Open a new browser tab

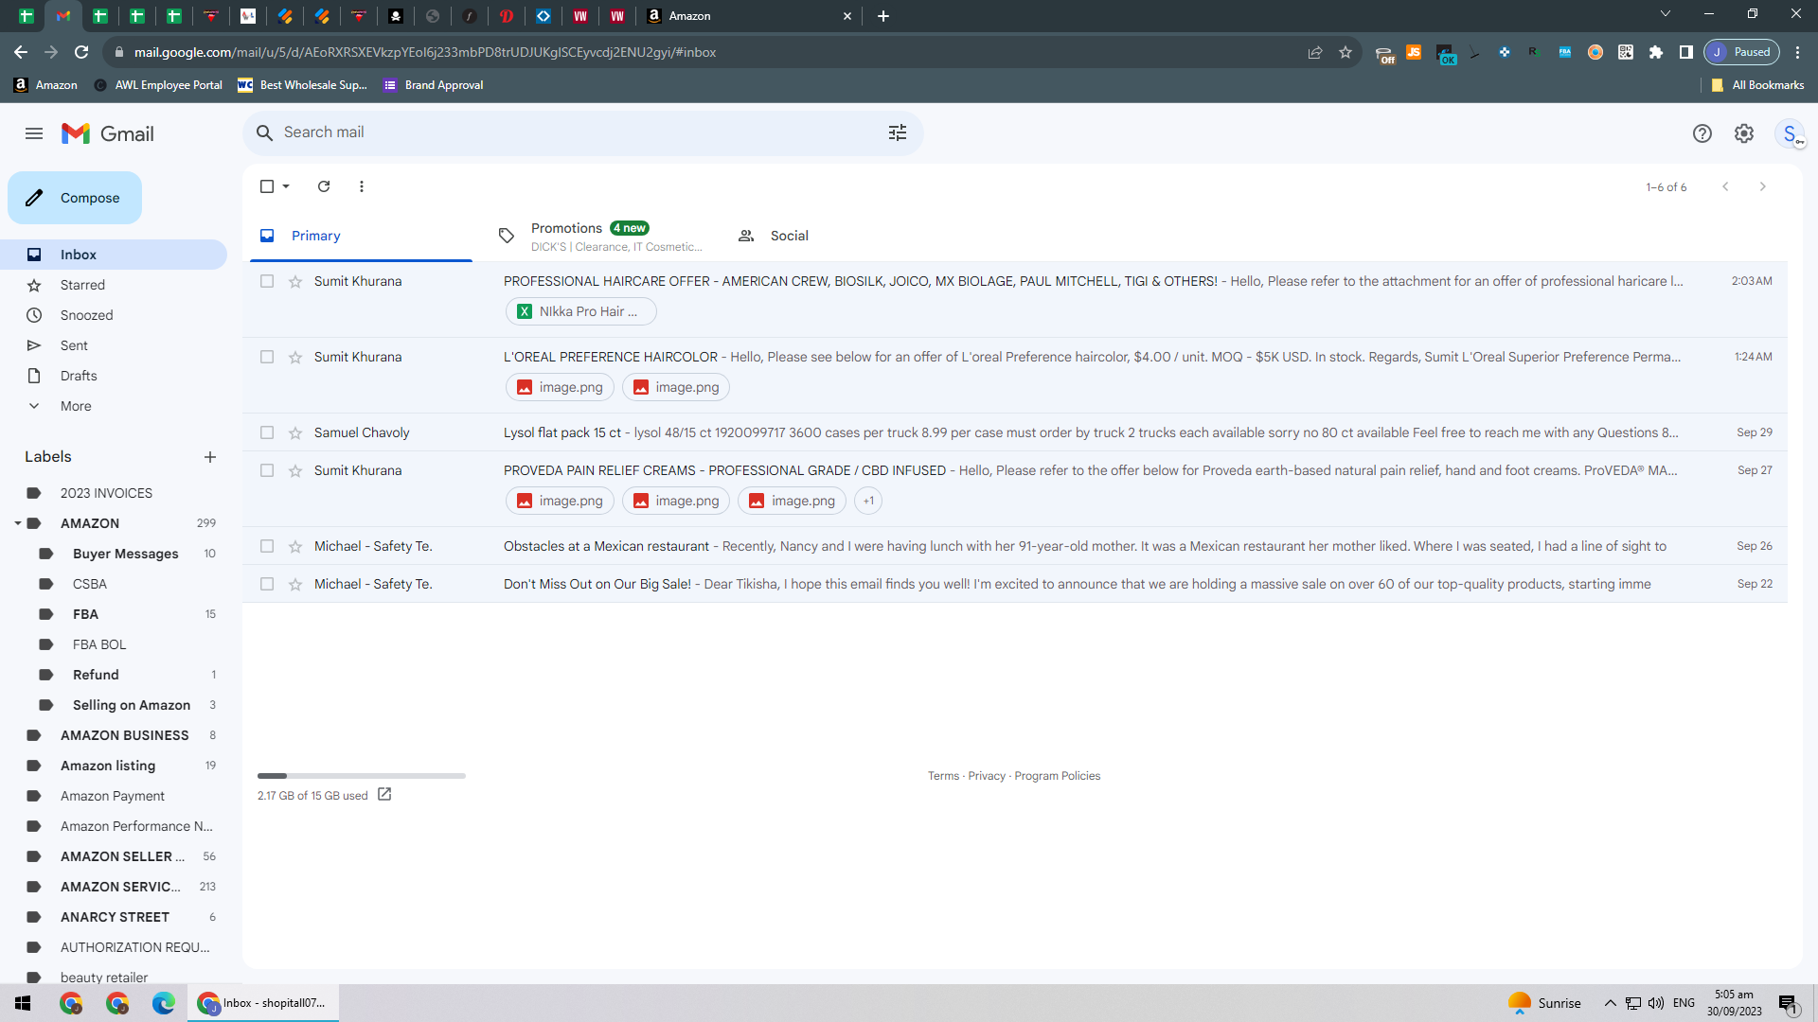click(x=883, y=16)
